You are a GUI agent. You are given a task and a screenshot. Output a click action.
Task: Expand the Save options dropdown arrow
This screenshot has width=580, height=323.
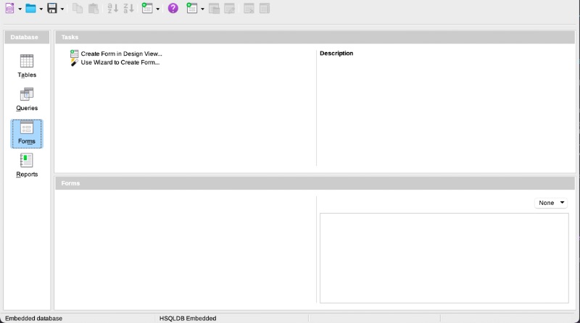pos(62,9)
